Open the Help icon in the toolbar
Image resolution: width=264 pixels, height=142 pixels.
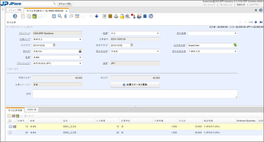(x=15, y=16)
